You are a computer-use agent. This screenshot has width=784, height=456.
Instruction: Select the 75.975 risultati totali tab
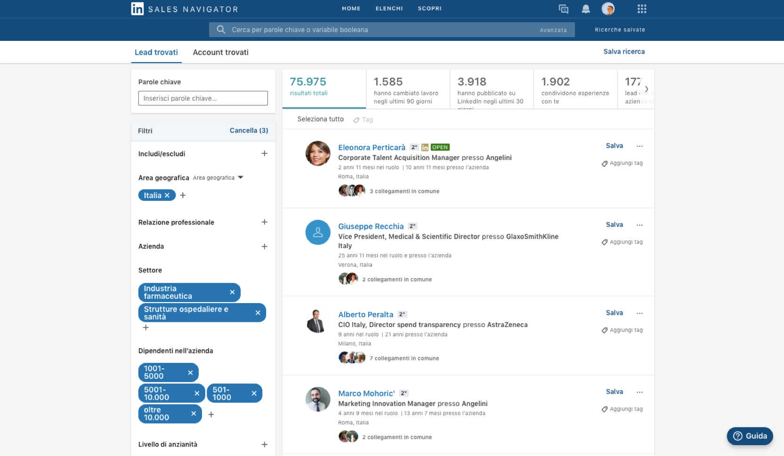(x=324, y=89)
